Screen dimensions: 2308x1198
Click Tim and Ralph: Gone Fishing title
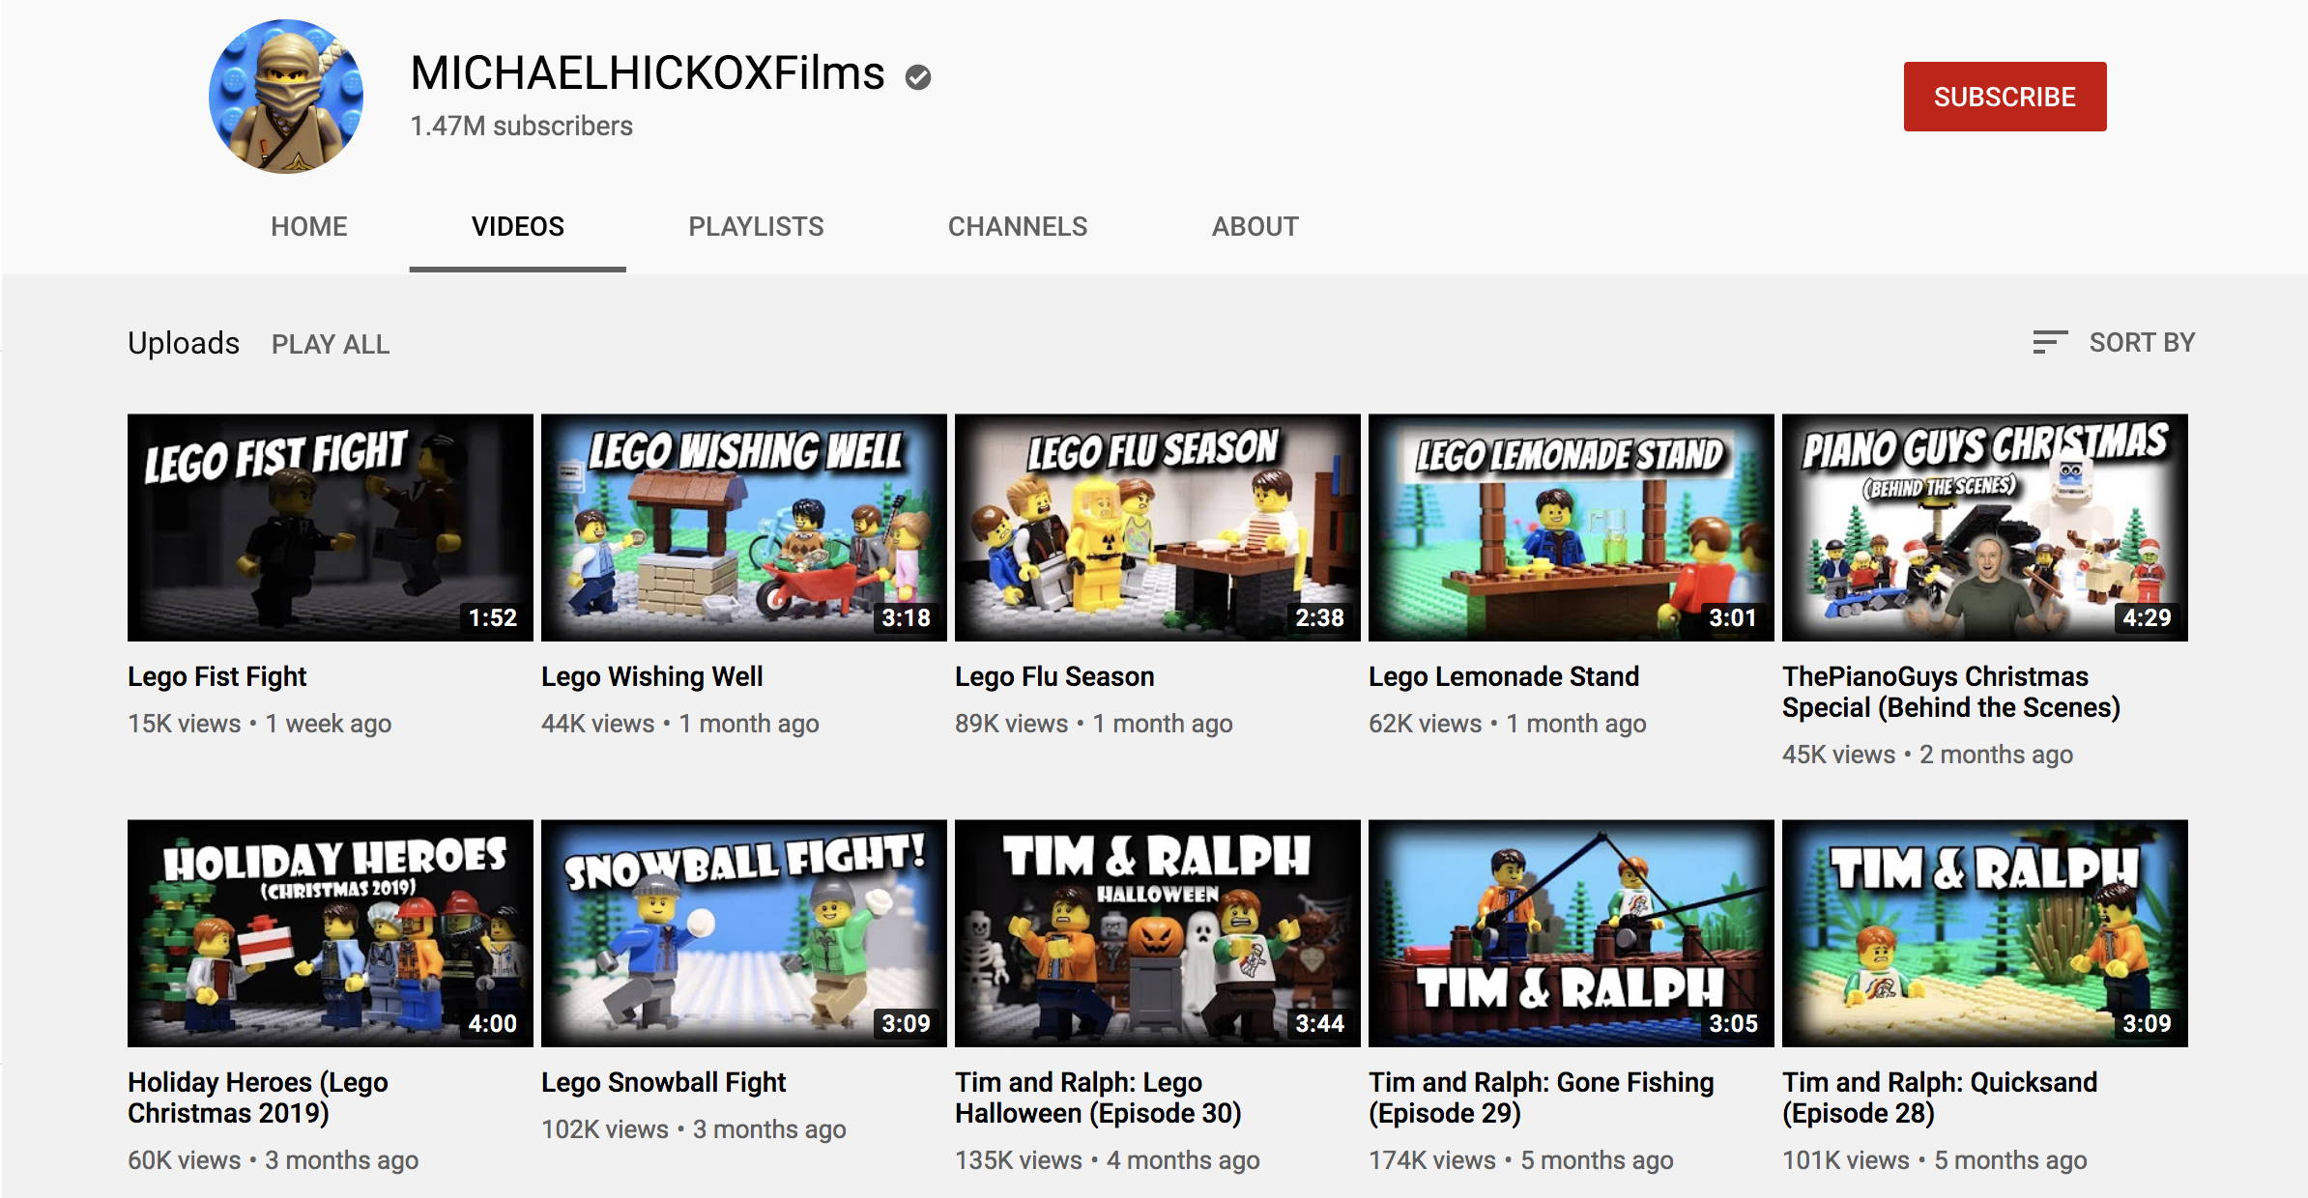coord(1542,1098)
